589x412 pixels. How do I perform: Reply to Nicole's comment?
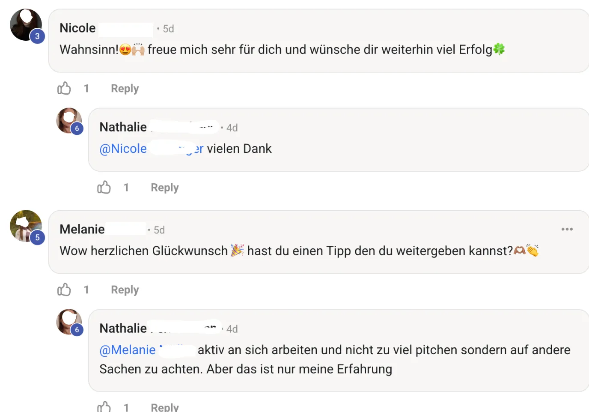(125, 88)
